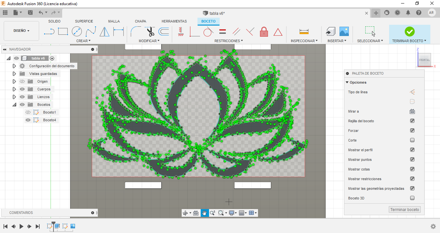Open the DISEÑO workspace dropdown

(x=21, y=31)
